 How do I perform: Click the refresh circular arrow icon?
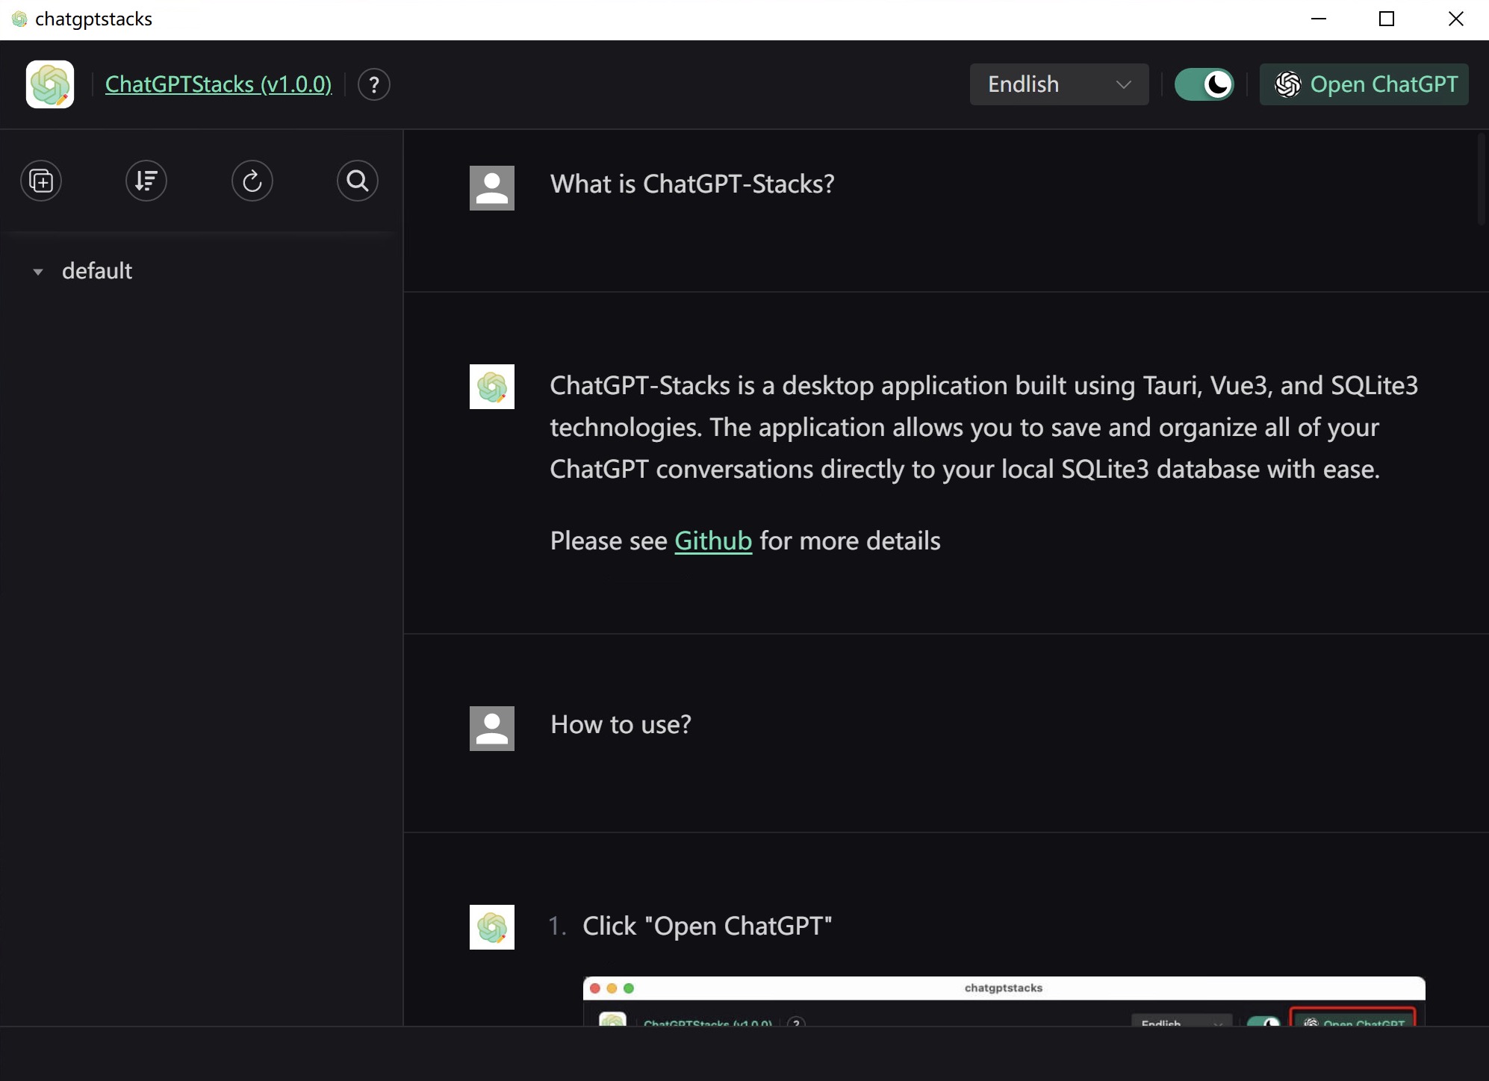(x=252, y=181)
